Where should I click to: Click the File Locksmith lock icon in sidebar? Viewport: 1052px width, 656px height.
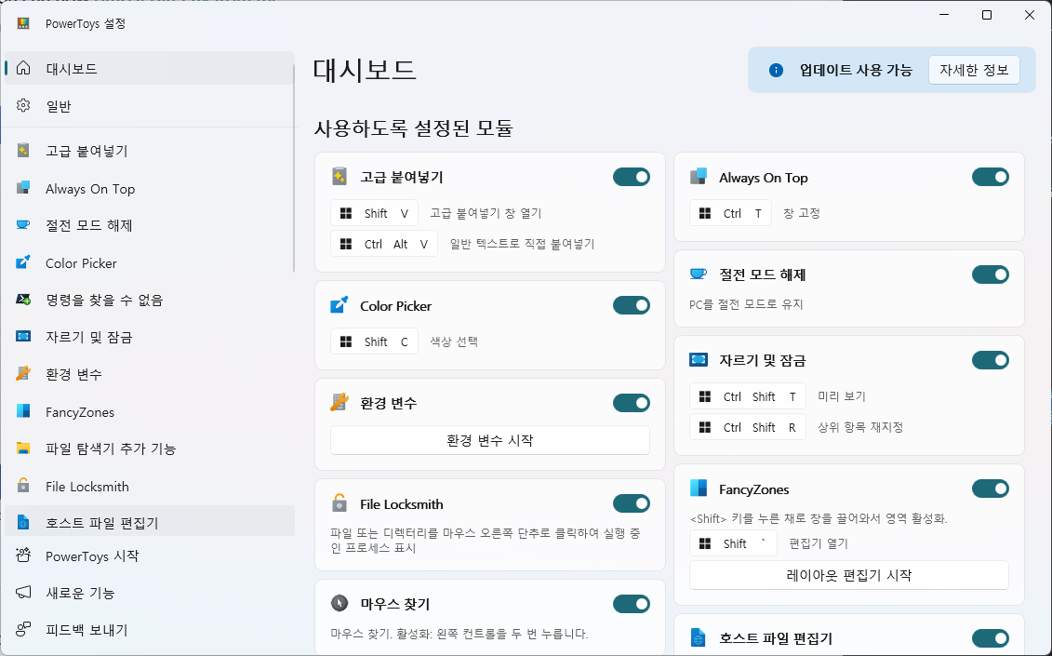(x=22, y=486)
